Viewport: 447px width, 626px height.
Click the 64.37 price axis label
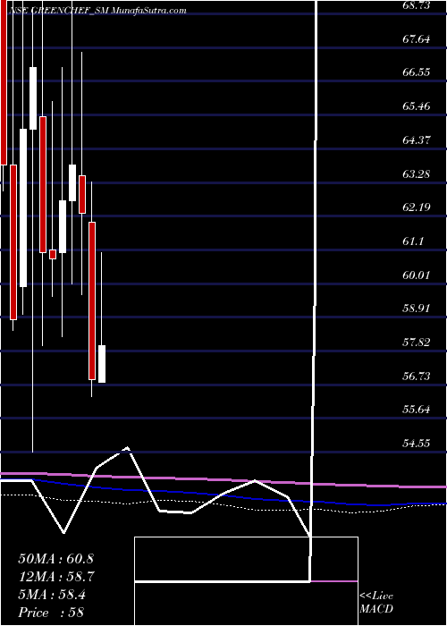(417, 140)
